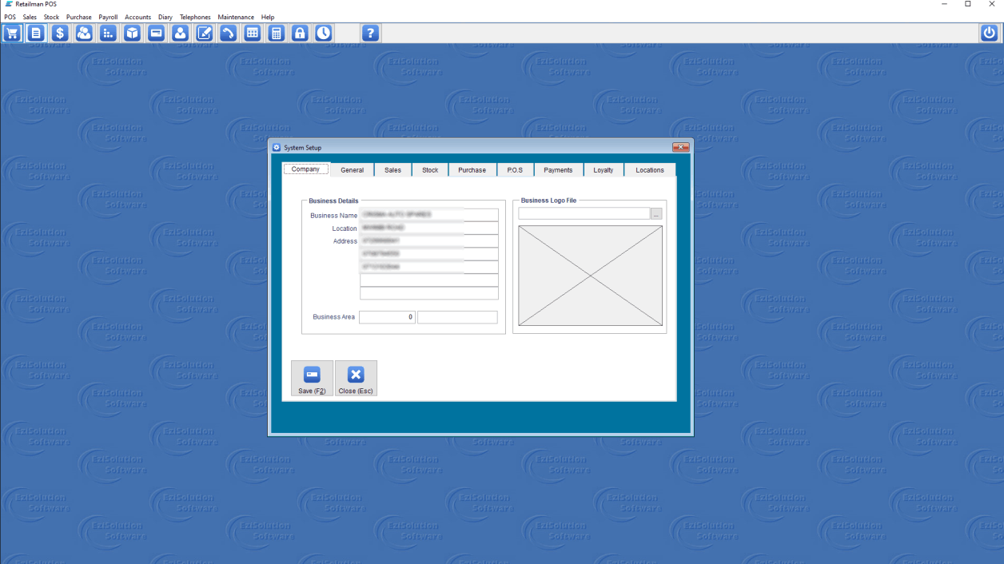
Task: Open the shopping cart POS icon
Action: click(12, 33)
